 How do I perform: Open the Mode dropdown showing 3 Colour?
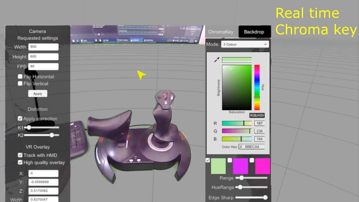(245, 44)
